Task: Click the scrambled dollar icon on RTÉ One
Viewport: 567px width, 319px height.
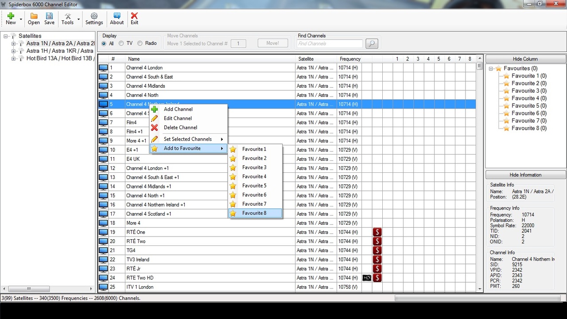Action: click(x=377, y=232)
